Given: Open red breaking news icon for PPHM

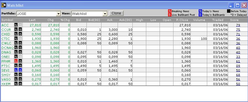Looking at the screenshot, I should (16, 61).
